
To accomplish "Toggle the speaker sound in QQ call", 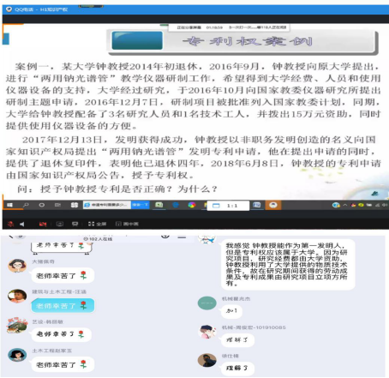I will (21, 224).
